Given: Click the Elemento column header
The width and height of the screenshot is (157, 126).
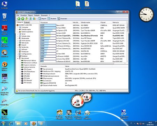Looking at the screenshot, I should [x=52, y=66].
